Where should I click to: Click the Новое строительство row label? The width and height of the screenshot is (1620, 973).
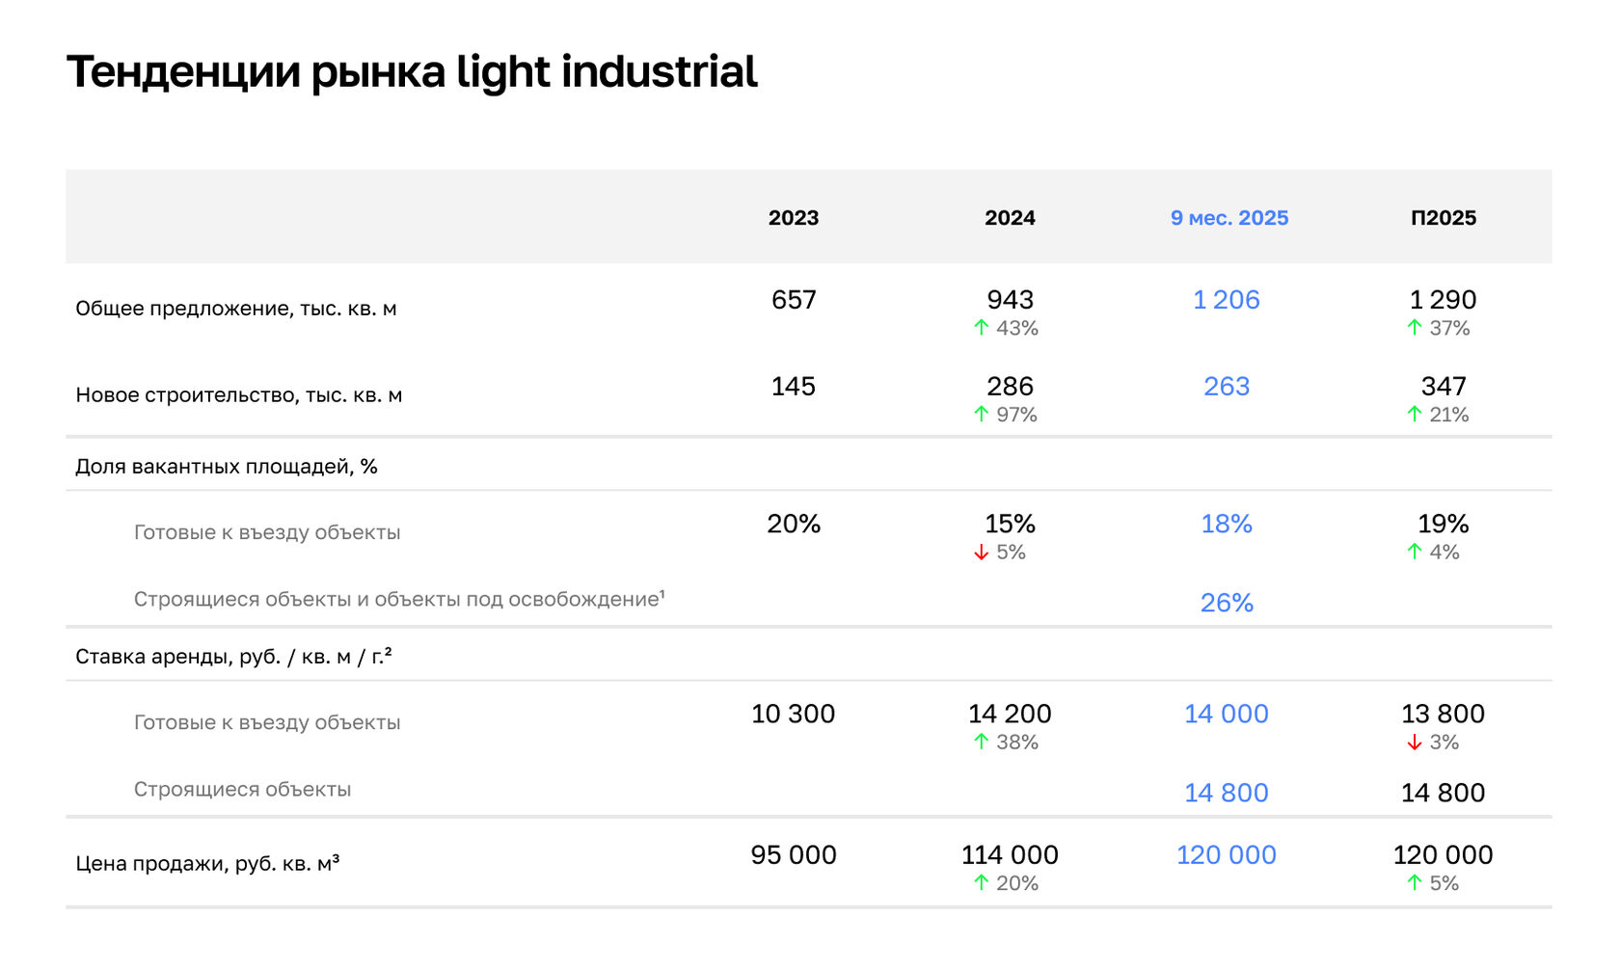tap(239, 395)
